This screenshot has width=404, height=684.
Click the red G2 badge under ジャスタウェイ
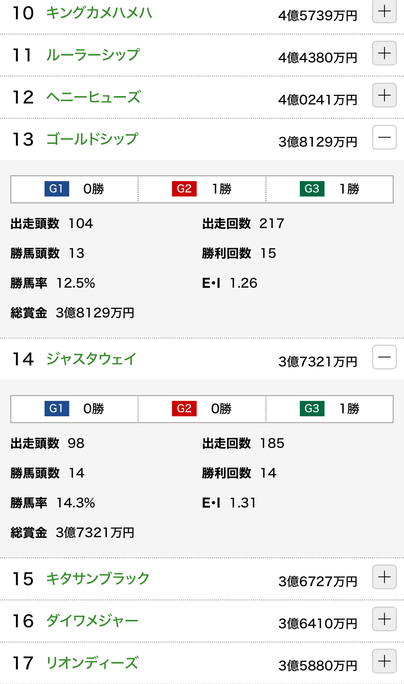pos(184,409)
